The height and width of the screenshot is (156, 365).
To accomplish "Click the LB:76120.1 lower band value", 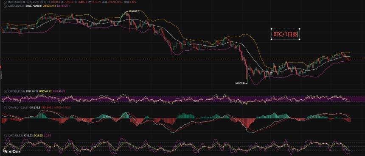I will pyautogui.click(x=63, y=6).
